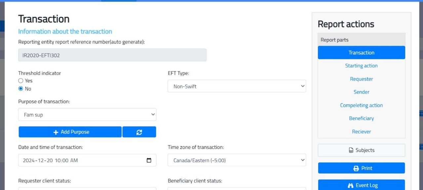
Task: Jump to Starting action section
Action: point(361,66)
